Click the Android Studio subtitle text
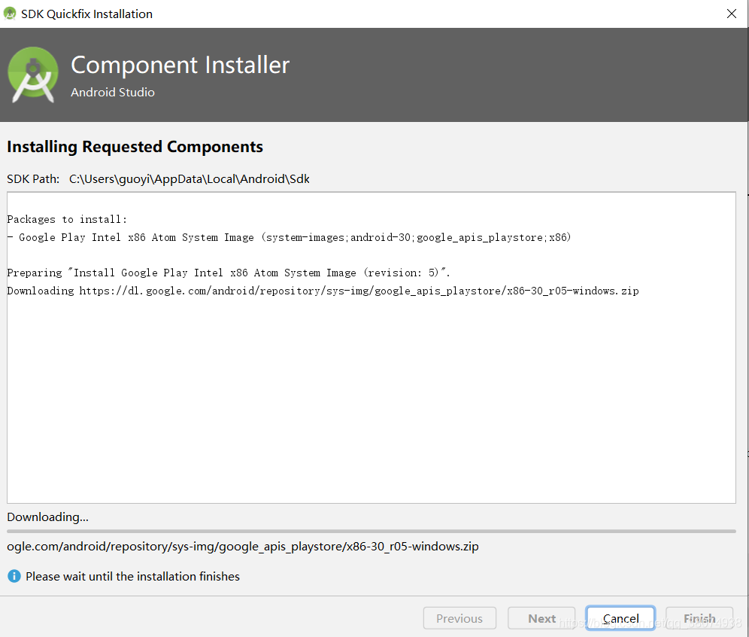The height and width of the screenshot is (637, 749). (113, 92)
